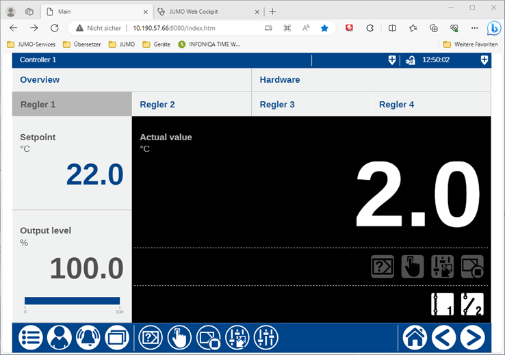Expand the plus shield at far right of header
The height and width of the screenshot is (355, 505).
[x=484, y=60]
